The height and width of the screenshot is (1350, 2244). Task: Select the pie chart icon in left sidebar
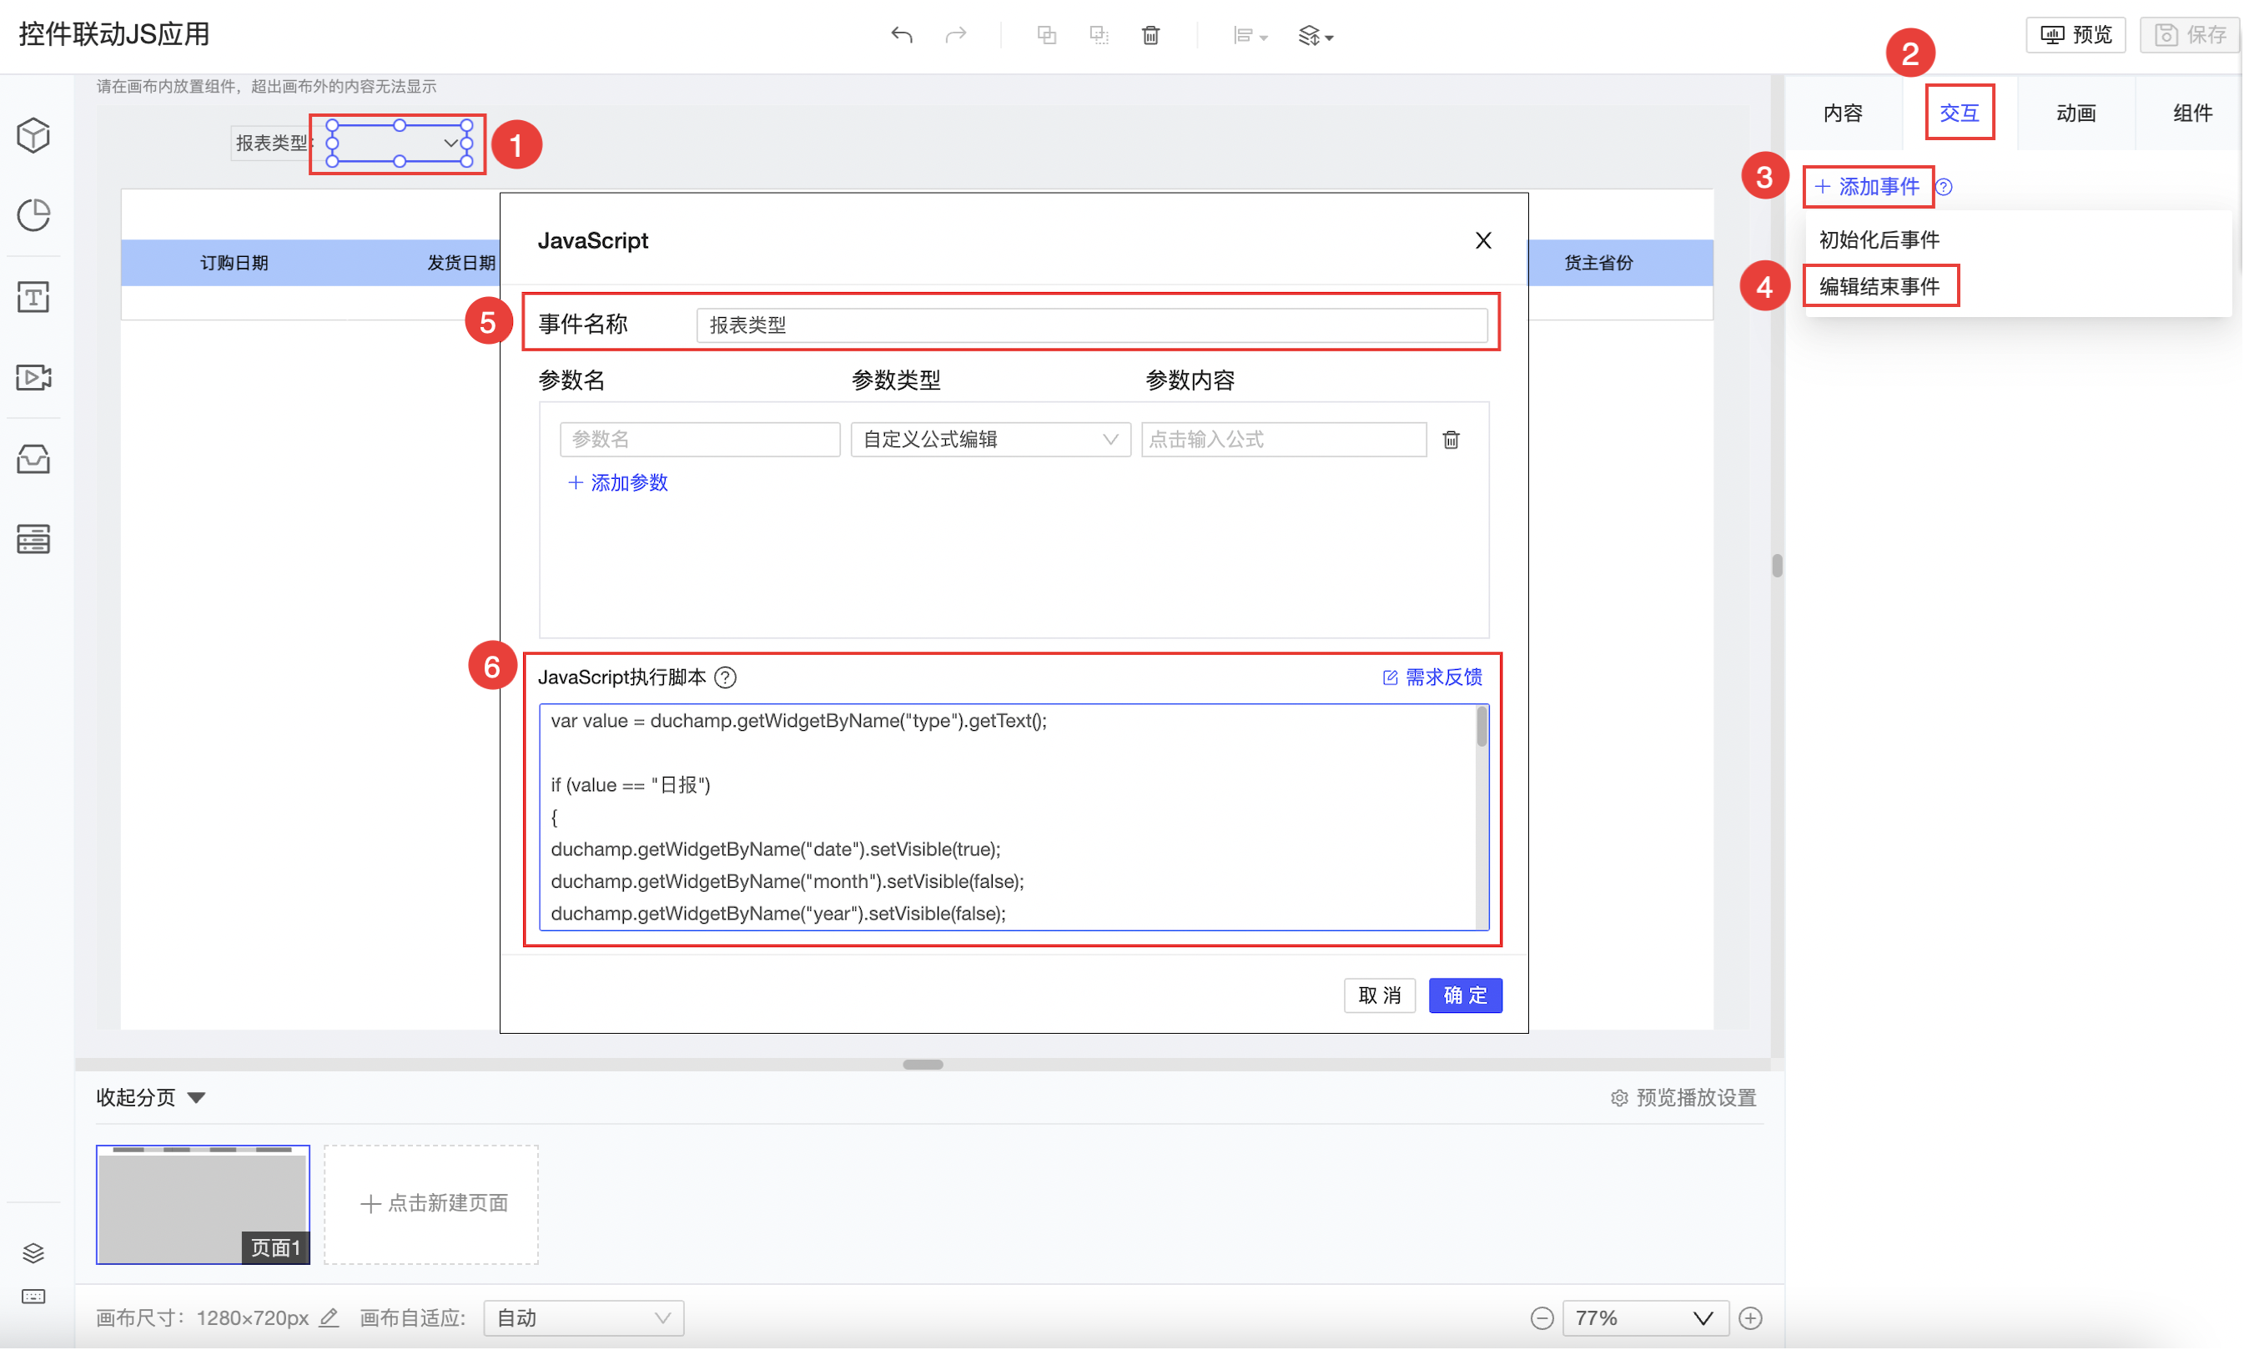pos(33,215)
